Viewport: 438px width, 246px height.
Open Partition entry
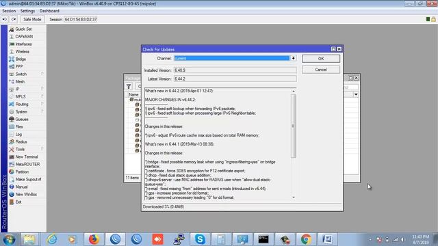coord(22,172)
